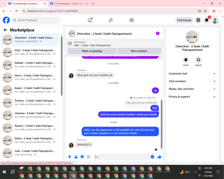
Task: Expand Privacy & support section
Action: [192, 97]
